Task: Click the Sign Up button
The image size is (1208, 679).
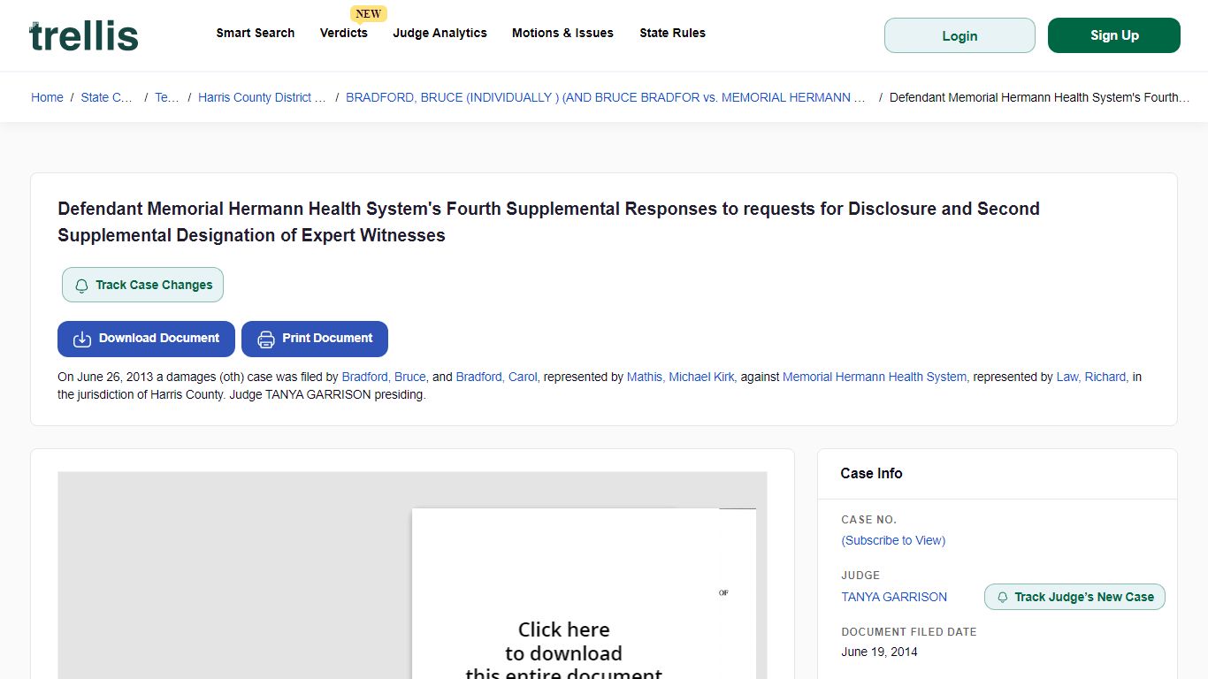Action: [x=1114, y=35]
